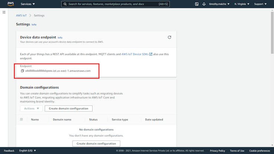Image resolution: width=274 pixels, height=154 pixels.
Task: Open the English (US) language selector
Action: point(27,151)
